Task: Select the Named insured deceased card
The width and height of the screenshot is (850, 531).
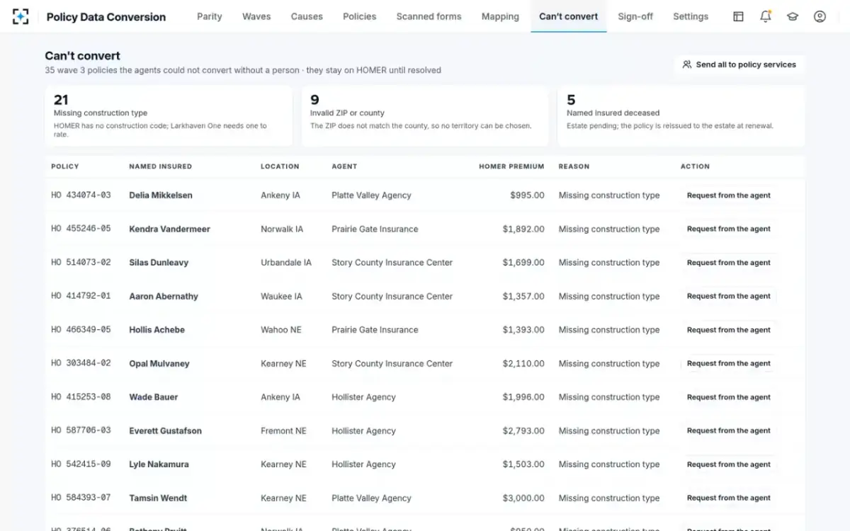Action: point(681,116)
